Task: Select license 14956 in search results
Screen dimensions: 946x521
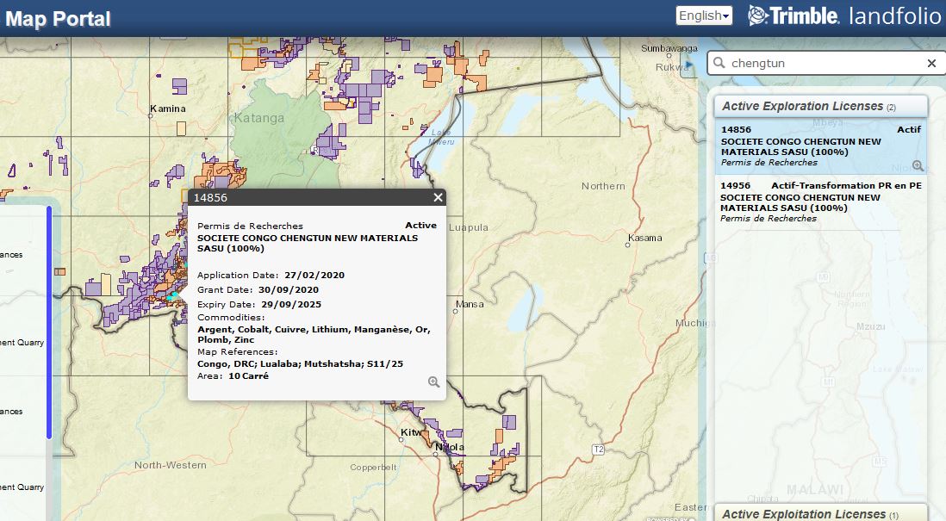Action: (820, 202)
